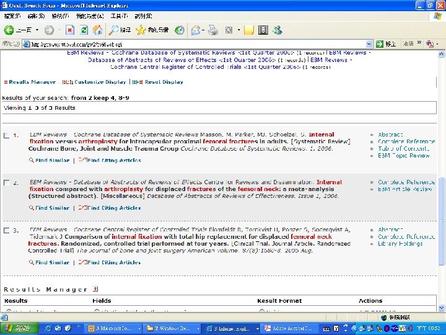
Task: Click the scrollbar up arrow
Action: coord(442,53)
